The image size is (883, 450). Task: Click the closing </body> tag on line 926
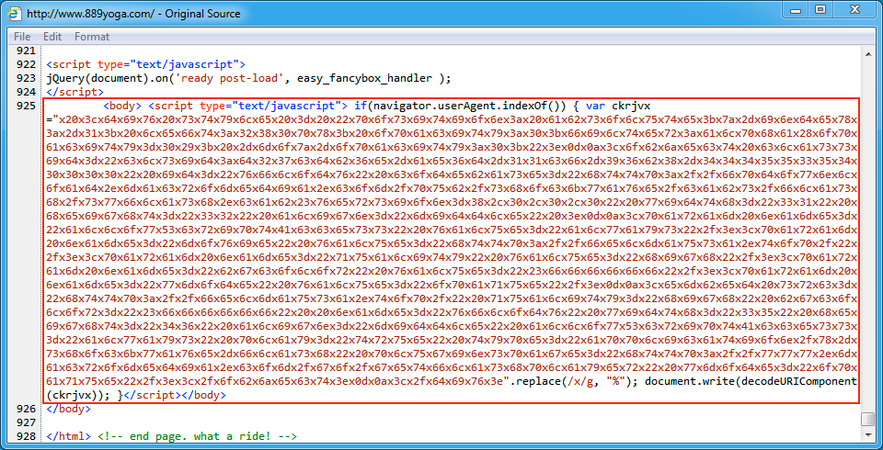pos(68,409)
